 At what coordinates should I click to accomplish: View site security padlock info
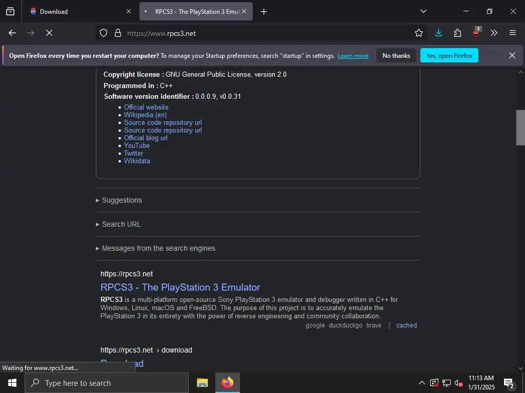point(118,33)
